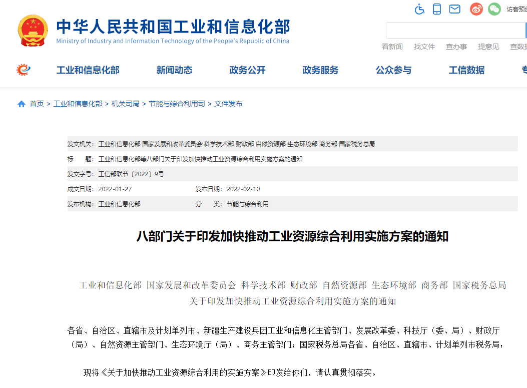Open the 新闻动态 navigation menu
This screenshot has height=388, width=527.
click(173, 70)
